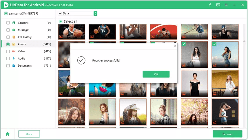Check the Contacts checkbox

click(8, 23)
